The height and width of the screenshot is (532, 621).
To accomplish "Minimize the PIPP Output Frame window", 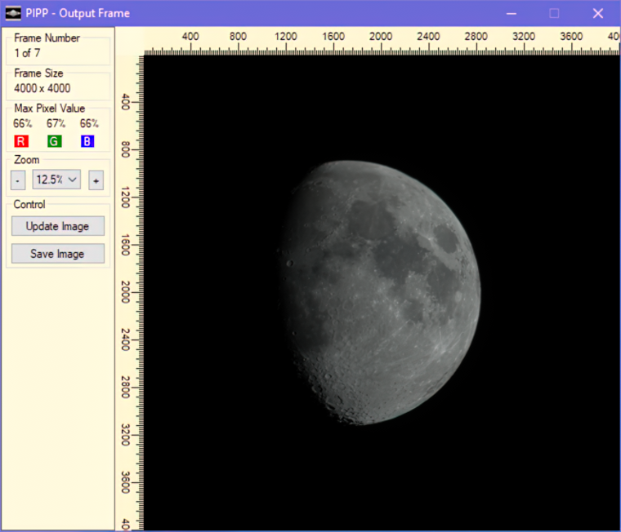I will [x=512, y=13].
